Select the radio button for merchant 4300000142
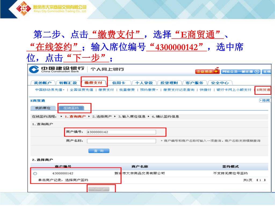This screenshot has height=206, width=275. [35, 174]
